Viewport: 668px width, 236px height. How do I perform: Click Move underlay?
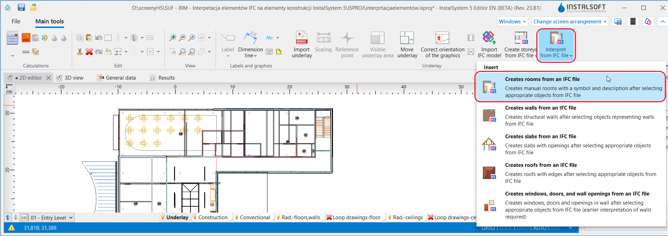point(407,44)
